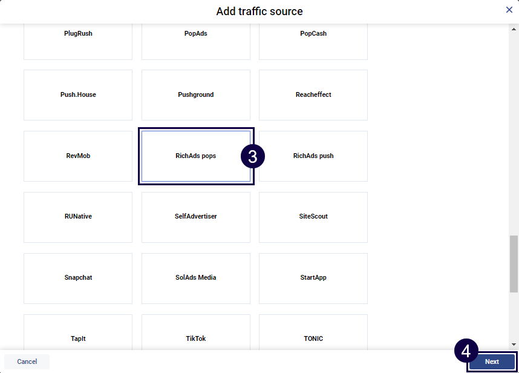Image resolution: width=519 pixels, height=373 pixels.
Task: Select the RichAds pops tile
Action: 196,156
